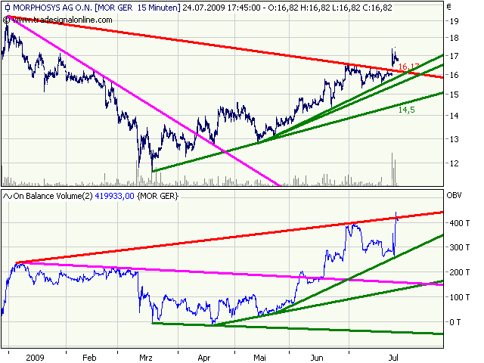
Task: Click the 200 T volume axis label
Action: tap(460, 272)
